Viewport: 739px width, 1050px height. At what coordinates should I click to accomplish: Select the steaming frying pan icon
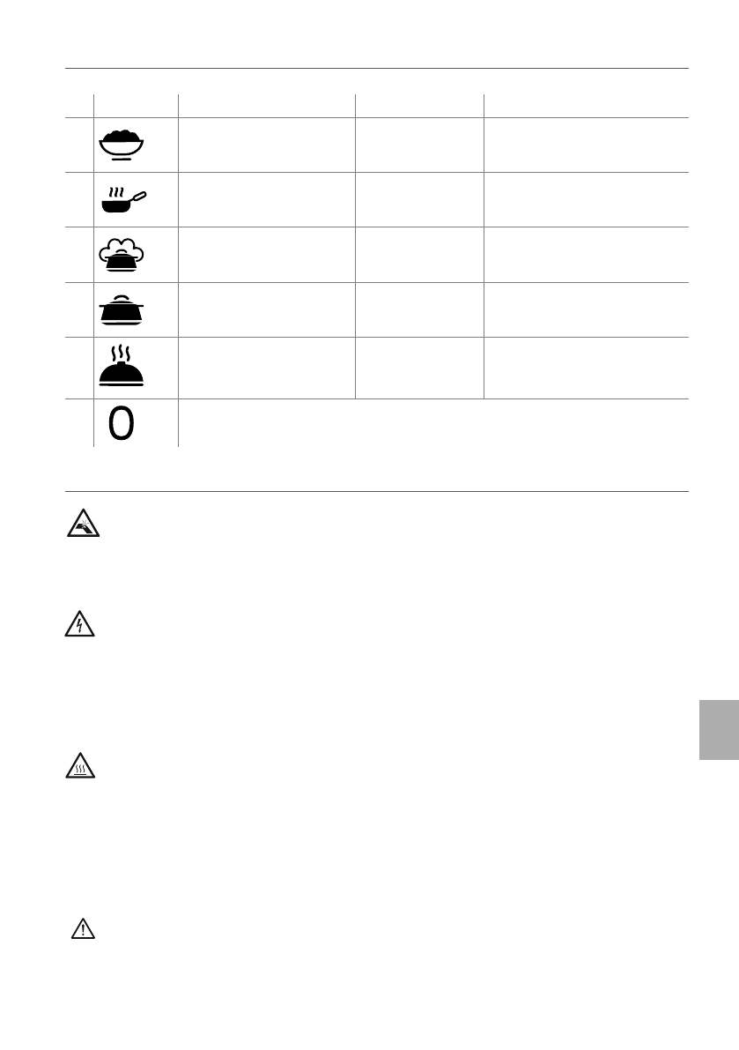(122, 200)
